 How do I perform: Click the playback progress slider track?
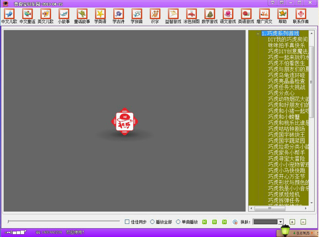(x=64, y=221)
